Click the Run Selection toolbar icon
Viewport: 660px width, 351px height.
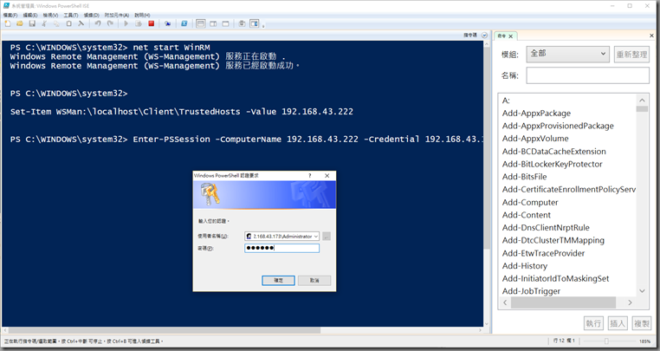pyautogui.click(x=138, y=23)
